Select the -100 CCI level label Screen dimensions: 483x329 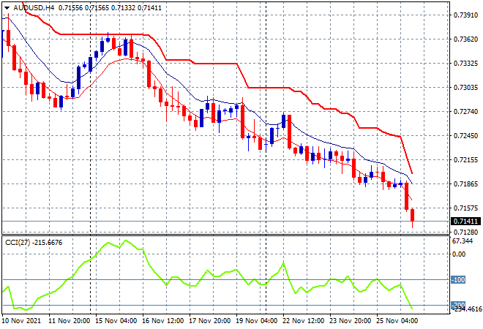click(x=458, y=280)
